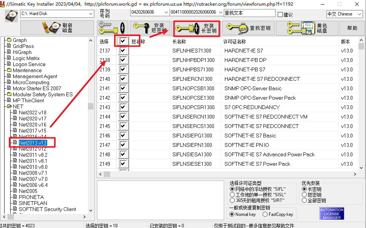The width and height of the screenshot is (366, 228).
Task: Select PRONETA in the tree
Action: point(31,197)
